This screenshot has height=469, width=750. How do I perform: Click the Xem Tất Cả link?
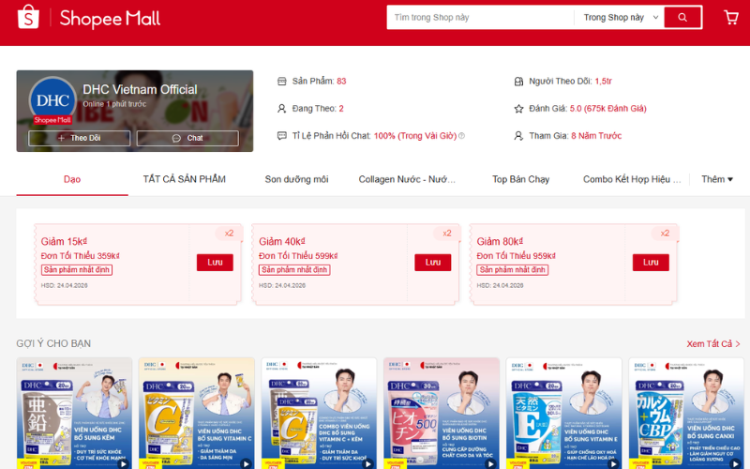(713, 343)
